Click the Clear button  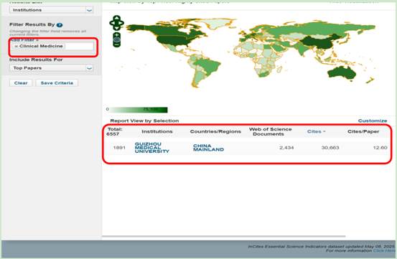point(21,83)
